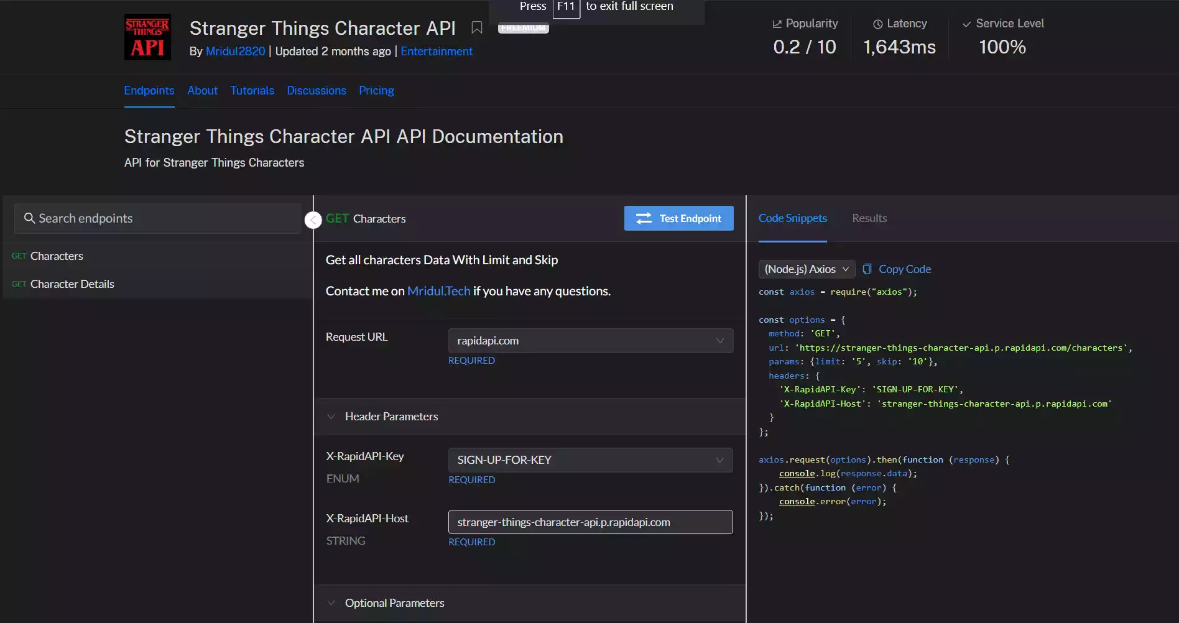Image resolution: width=1179 pixels, height=623 pixels.
Task: Click the service level value 100%
Action: click(1002, 47)
